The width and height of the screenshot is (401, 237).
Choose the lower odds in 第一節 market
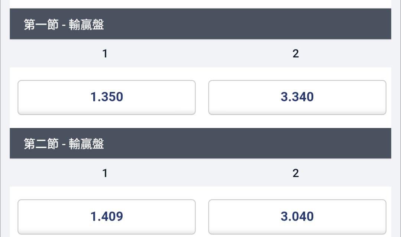click(107, 97)
